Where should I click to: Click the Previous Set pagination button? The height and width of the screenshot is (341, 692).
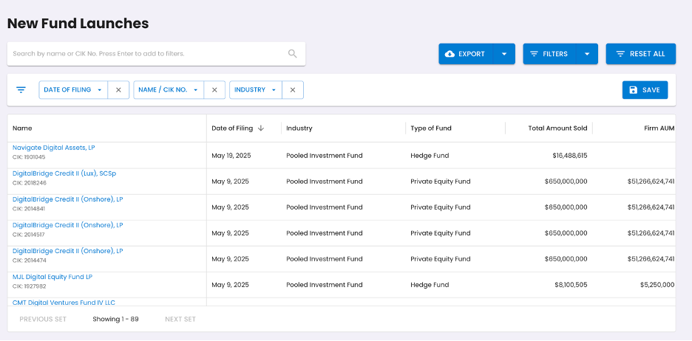coord(43,319)
